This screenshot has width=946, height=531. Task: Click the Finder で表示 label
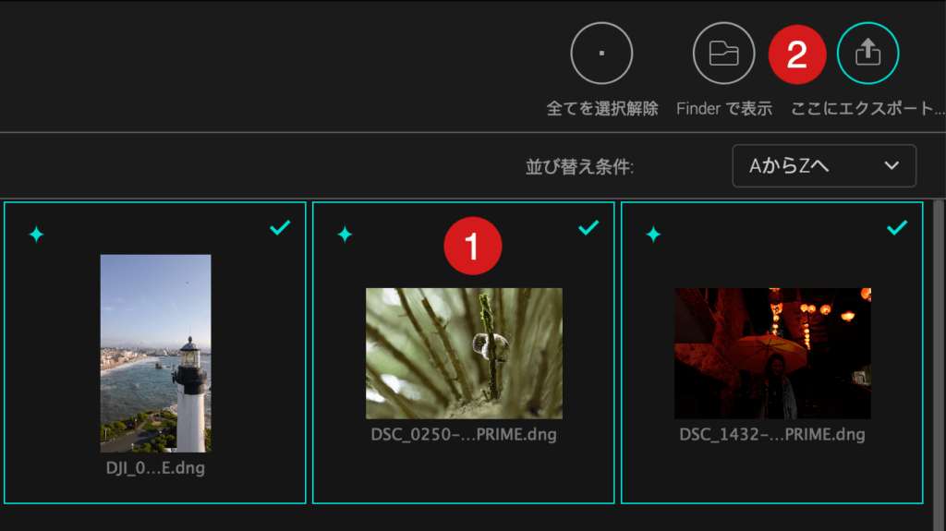[724, 109]
